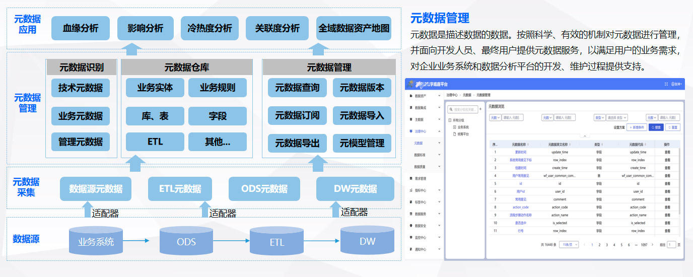Open the 数据质量 submenu item
Screen dimensions: 693x277
coord(420,166)
